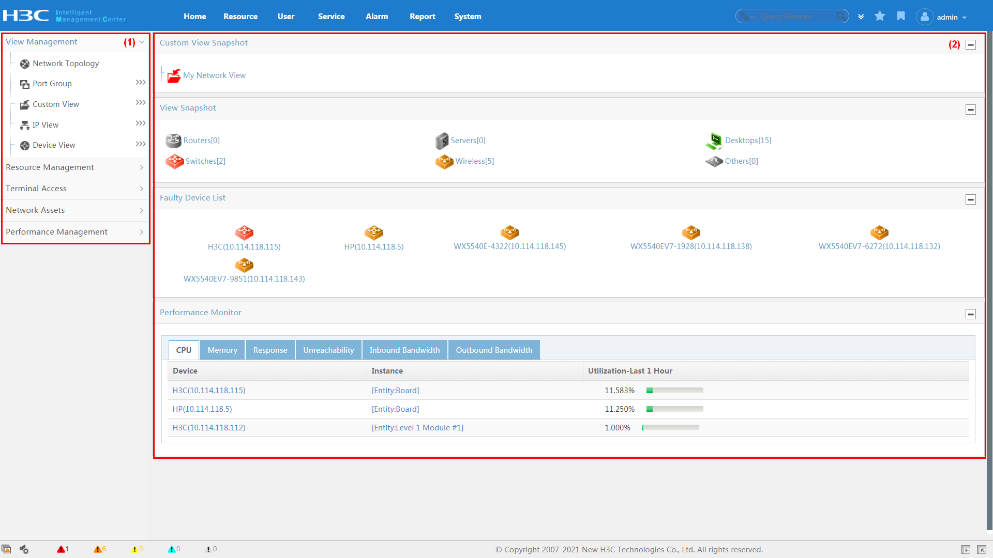The height and width of the screenshot is (558, 993).
Task: Collapse the Performance Monitor panel
Action: click(x=971, y=315)
